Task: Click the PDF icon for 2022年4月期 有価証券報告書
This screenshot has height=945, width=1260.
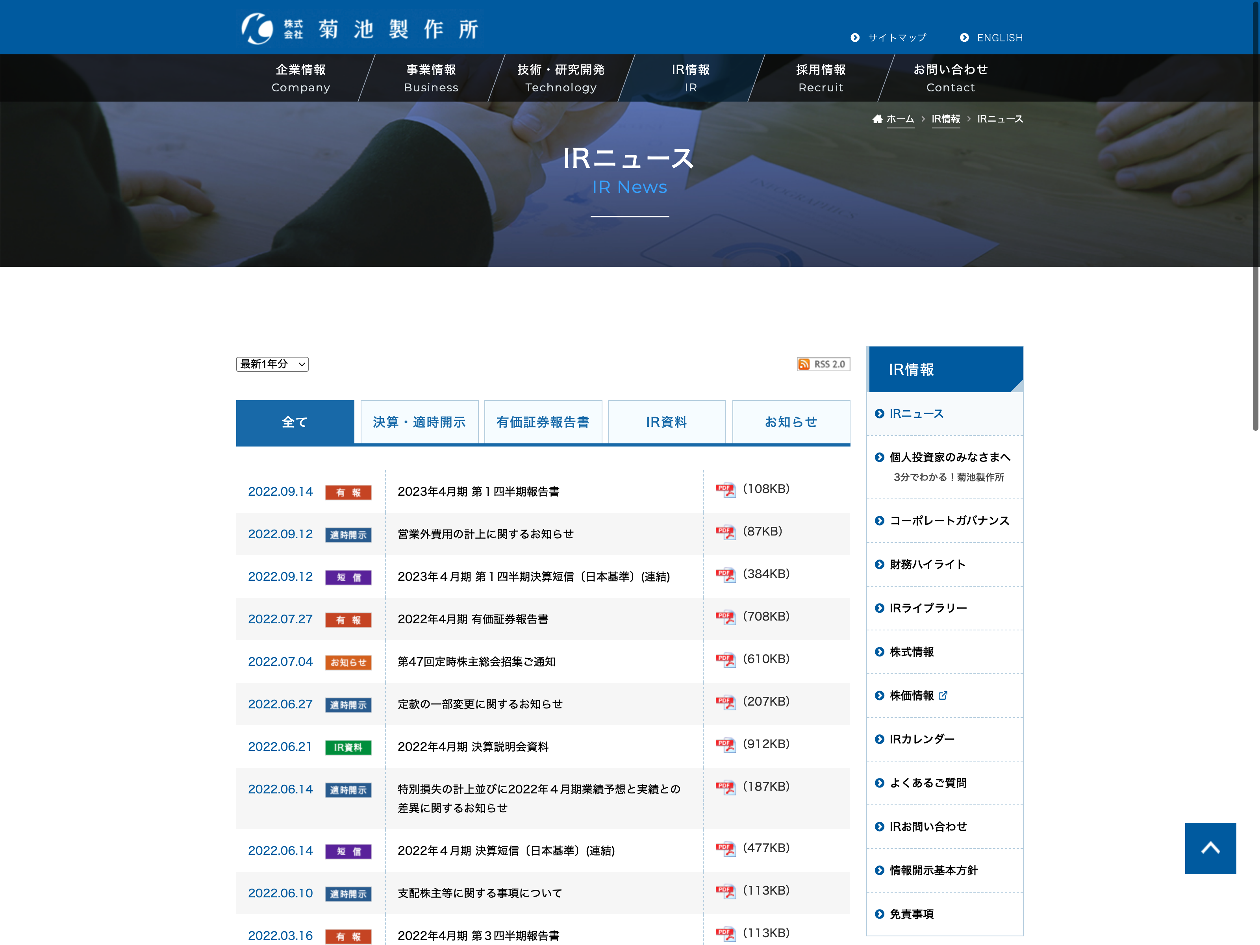Action: click(x=725, y=617)
